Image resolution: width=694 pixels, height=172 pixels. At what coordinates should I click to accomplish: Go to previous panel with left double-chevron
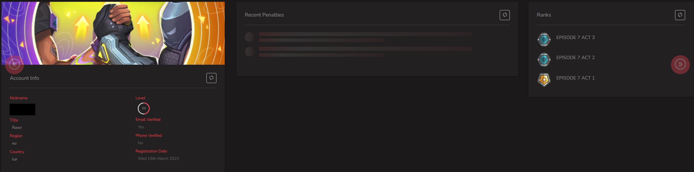[x=14, y=64]
